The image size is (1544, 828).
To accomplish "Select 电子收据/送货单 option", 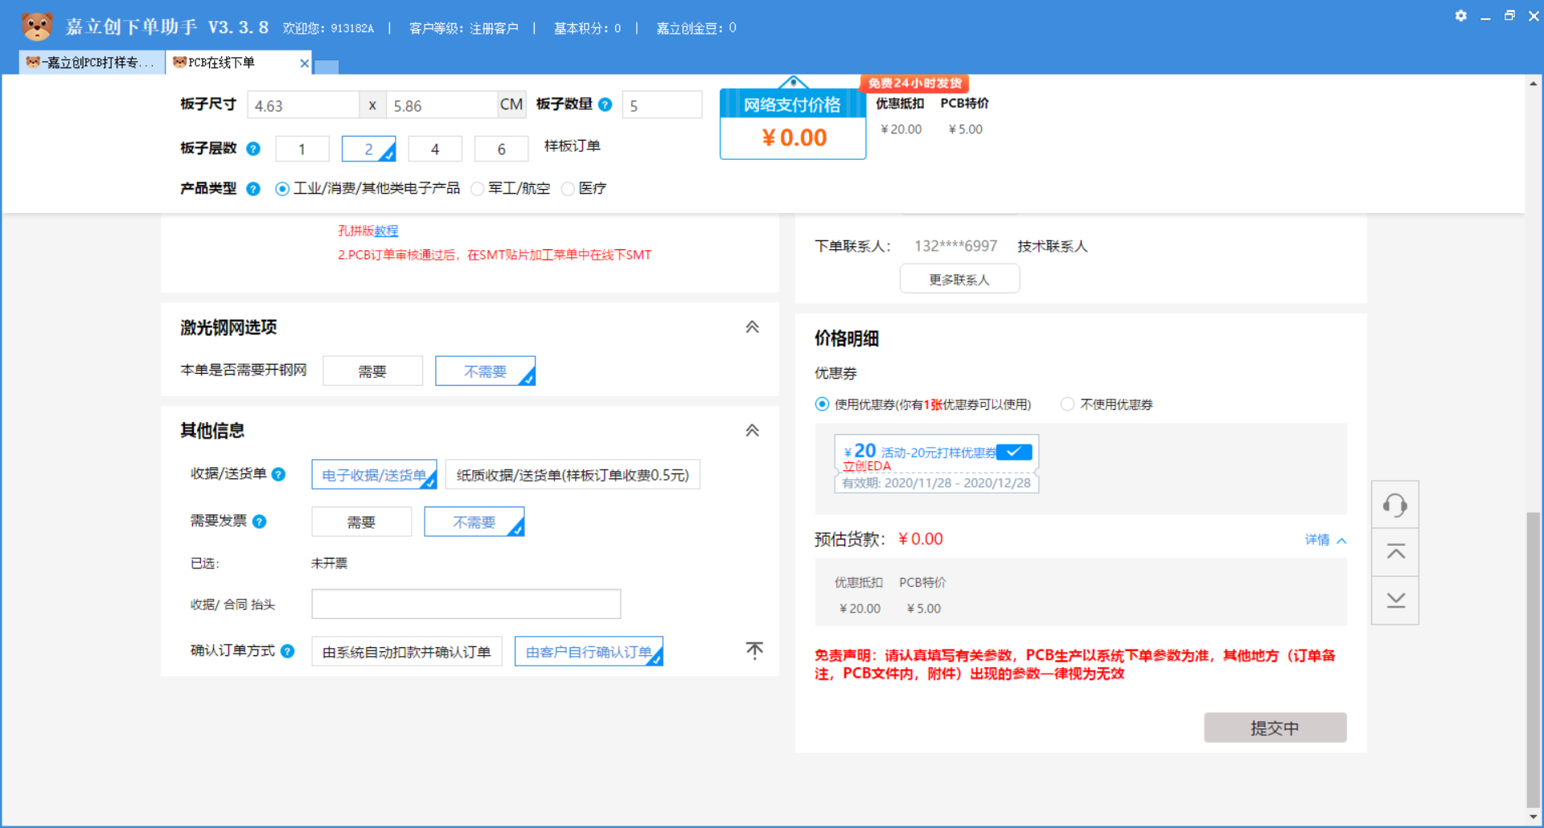I will point(374,475).
